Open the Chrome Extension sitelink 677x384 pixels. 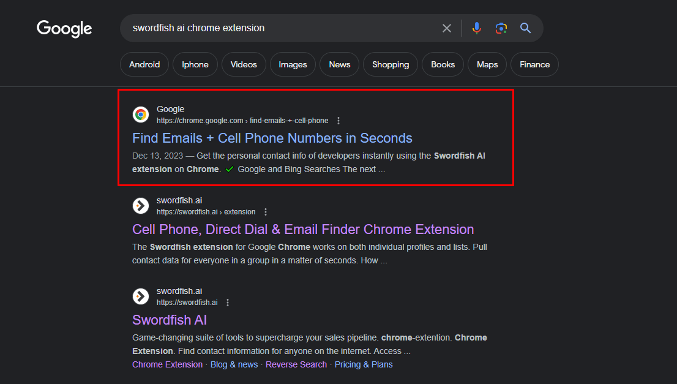coord(168,364)
